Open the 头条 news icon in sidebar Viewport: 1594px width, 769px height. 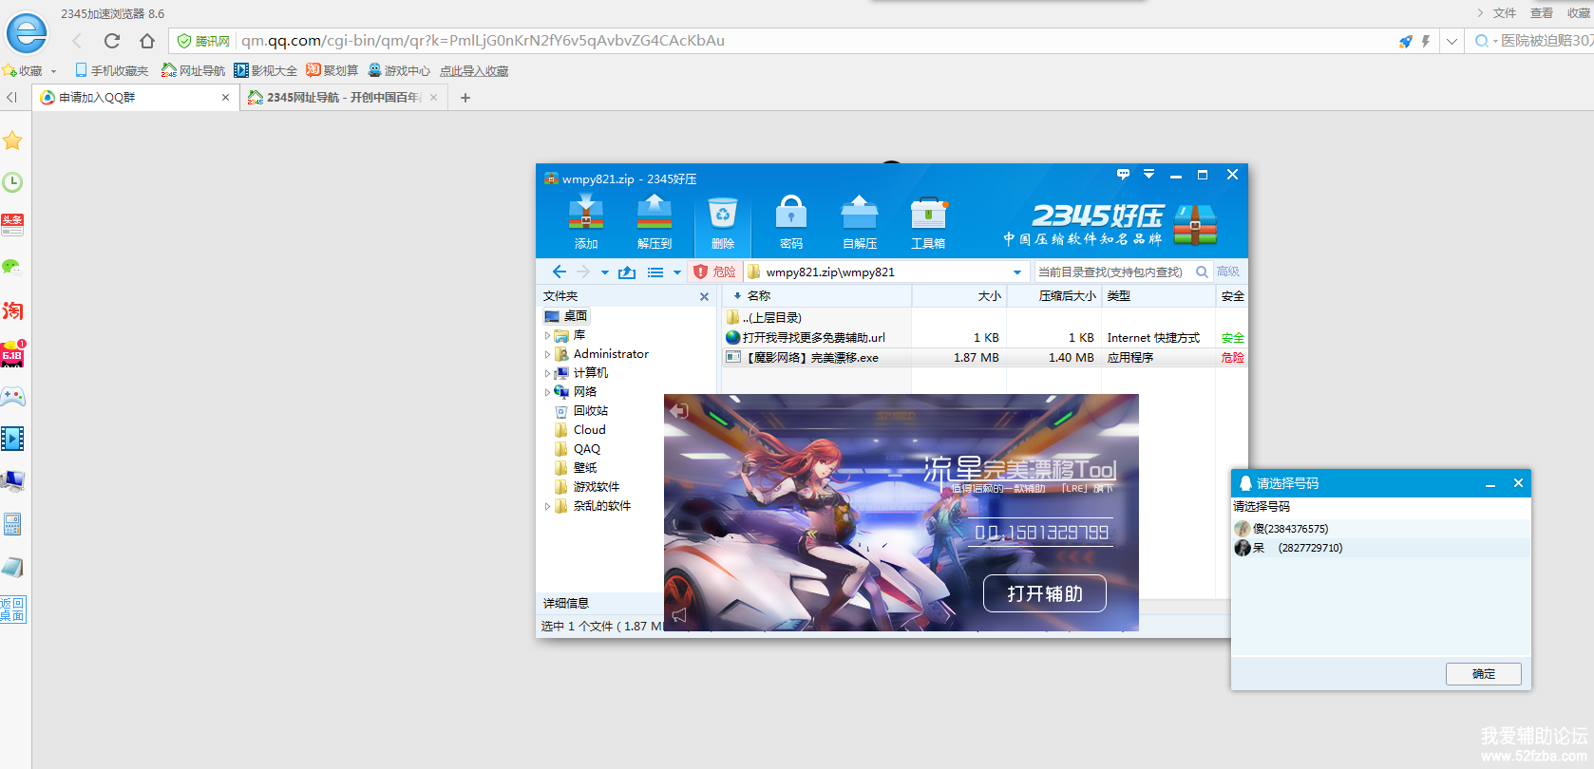12,225
